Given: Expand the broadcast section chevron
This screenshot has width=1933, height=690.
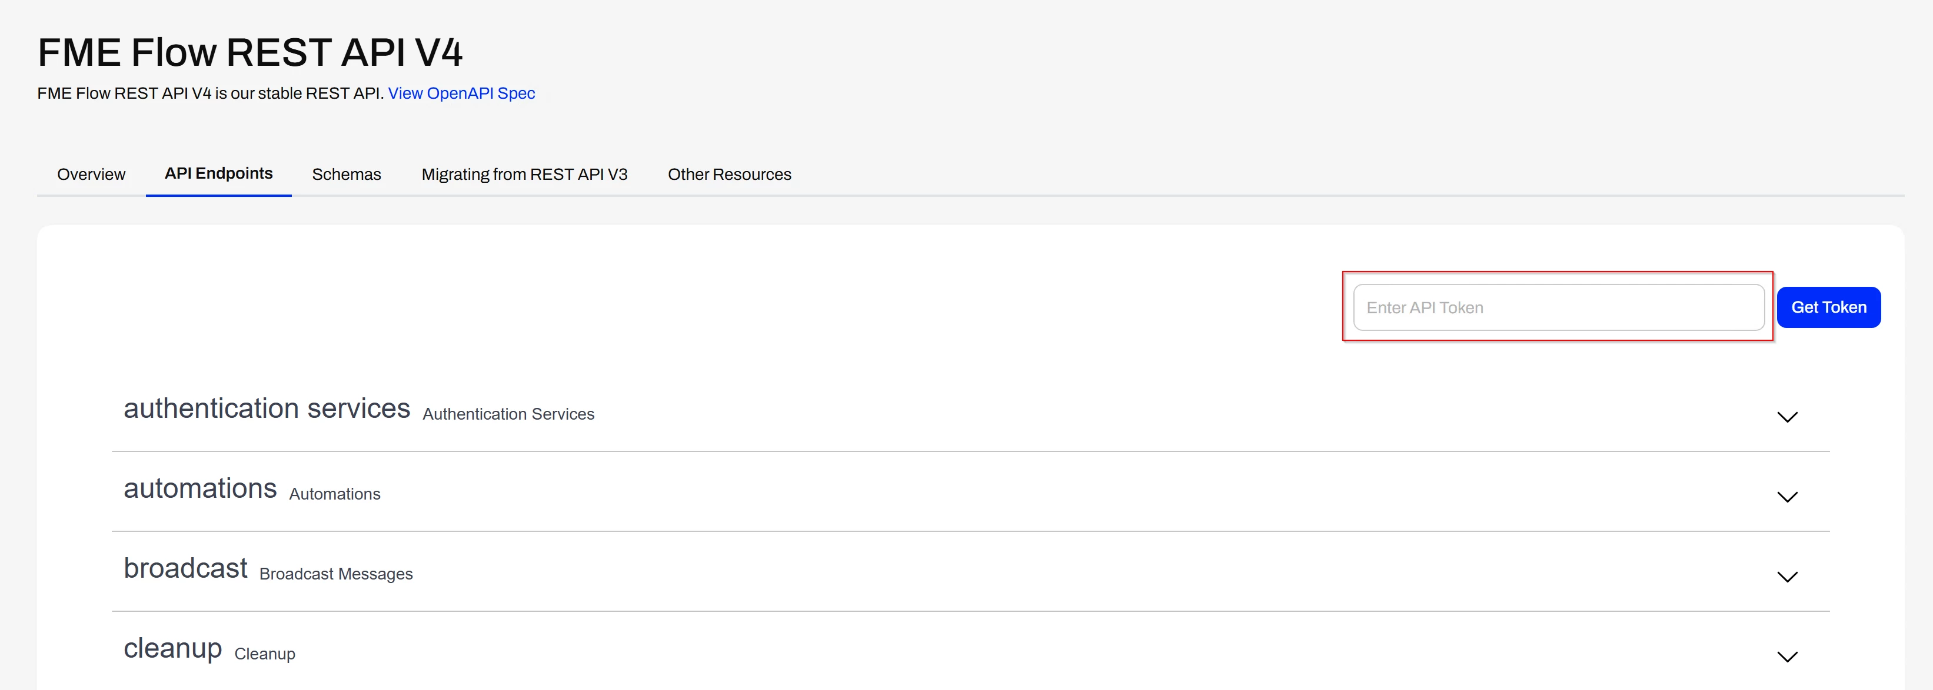Looking at the screenshot, I should [1786, 577].
